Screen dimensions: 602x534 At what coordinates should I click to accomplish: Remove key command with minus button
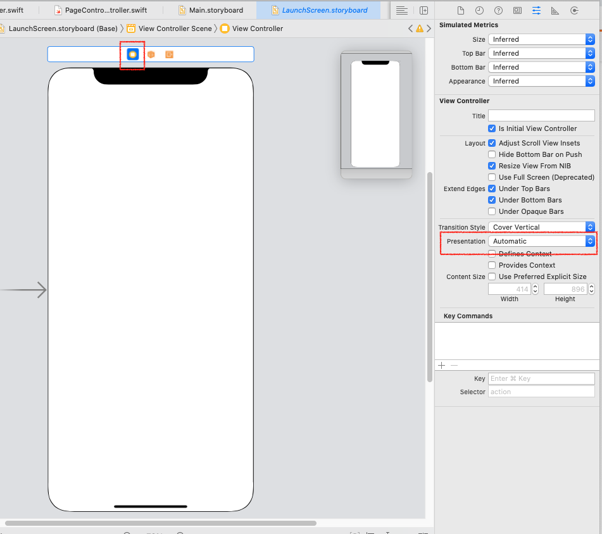[x=454, y=365]
